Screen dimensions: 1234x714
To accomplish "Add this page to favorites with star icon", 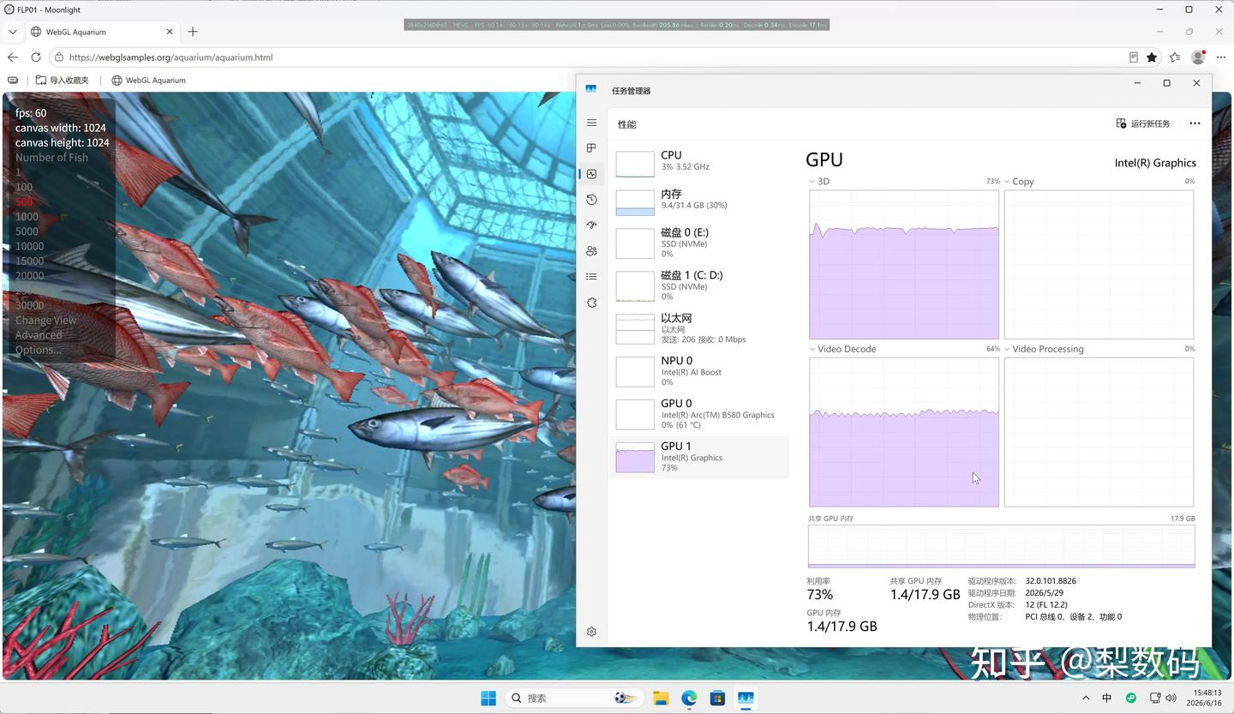I will click(1152, 57).
